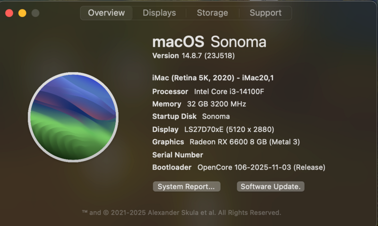The image size is (378, 226).
Task: Open the Displays tab
Action: [x=159, y=13]
